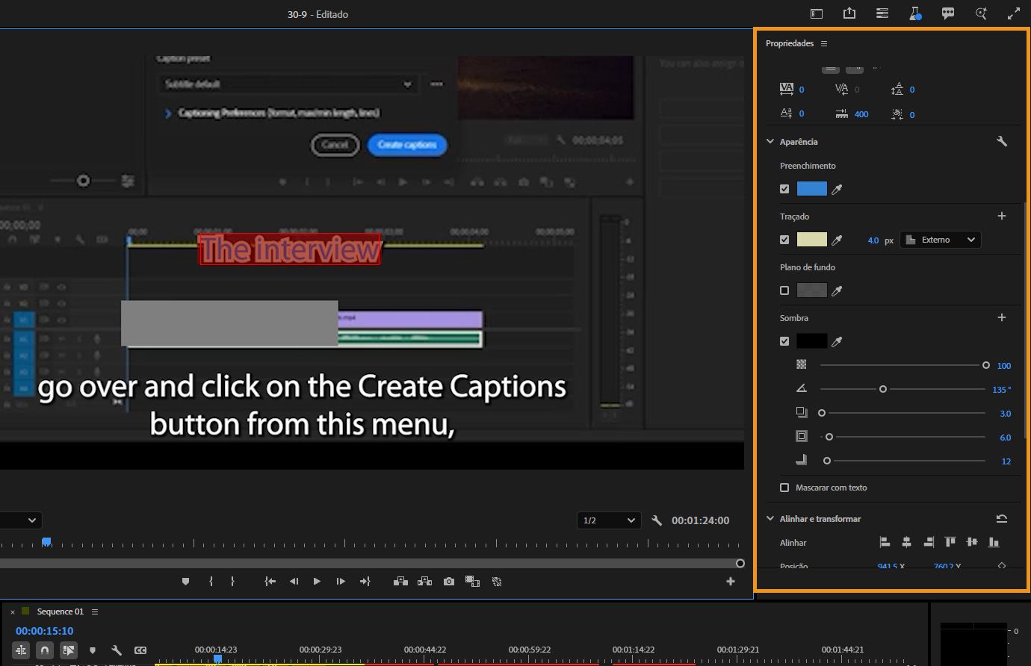The width and height of the screenshot is (1031, 666).
Task: Align text to the top edge
Action: (x=950, y=542)
